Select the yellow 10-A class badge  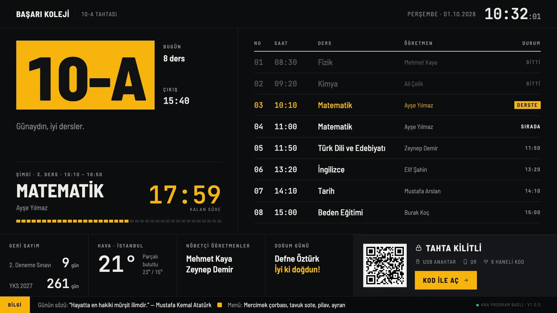coord(85,75)
